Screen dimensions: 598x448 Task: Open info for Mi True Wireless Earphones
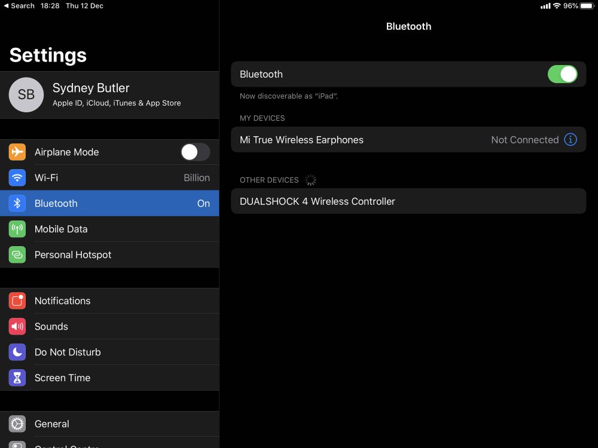pos(570,140)
